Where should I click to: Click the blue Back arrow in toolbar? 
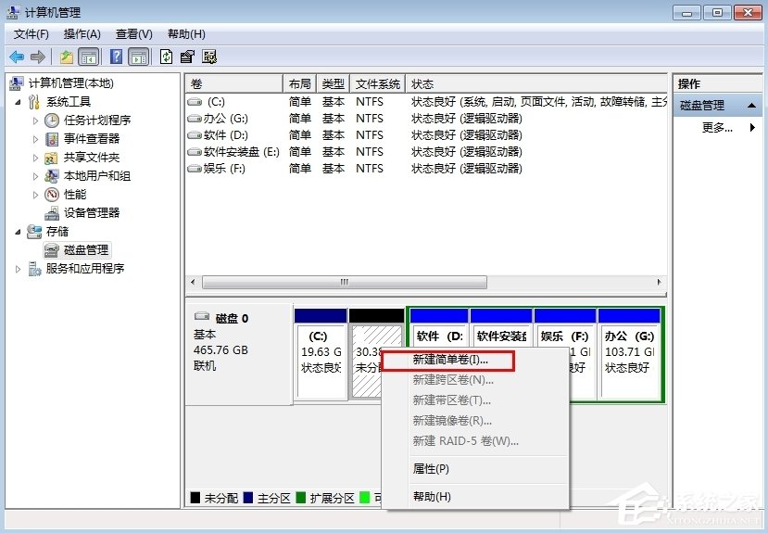[x=17, y=57]
